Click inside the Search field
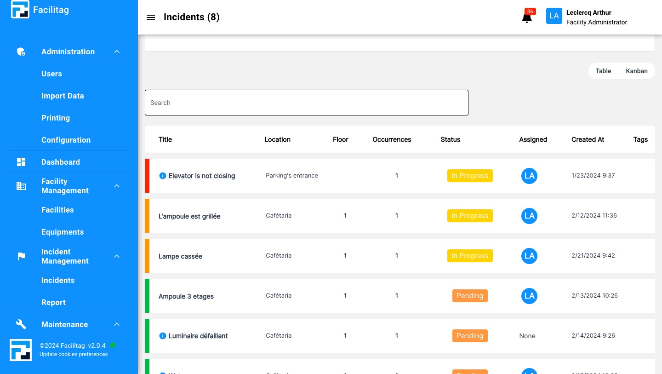 click(x=307, y=103)
